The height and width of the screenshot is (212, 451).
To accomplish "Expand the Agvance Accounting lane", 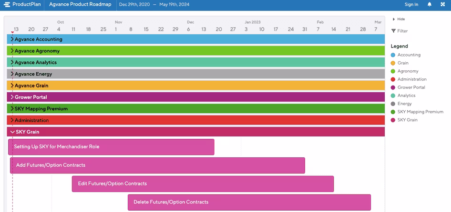I will pos(12,39).
